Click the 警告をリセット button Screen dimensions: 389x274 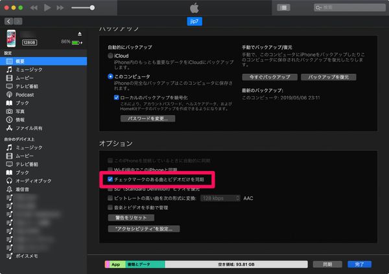131,218
